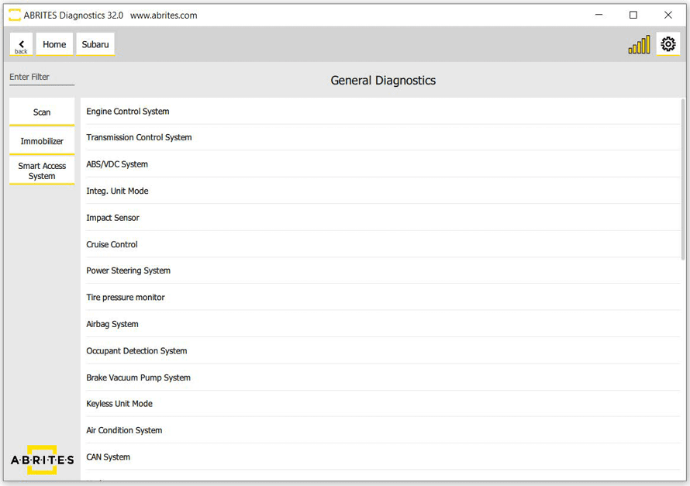Screen dimensions: 690x486
Task: Choose Keyless Unit Mode in list
Action: click(x=119, y=404)
